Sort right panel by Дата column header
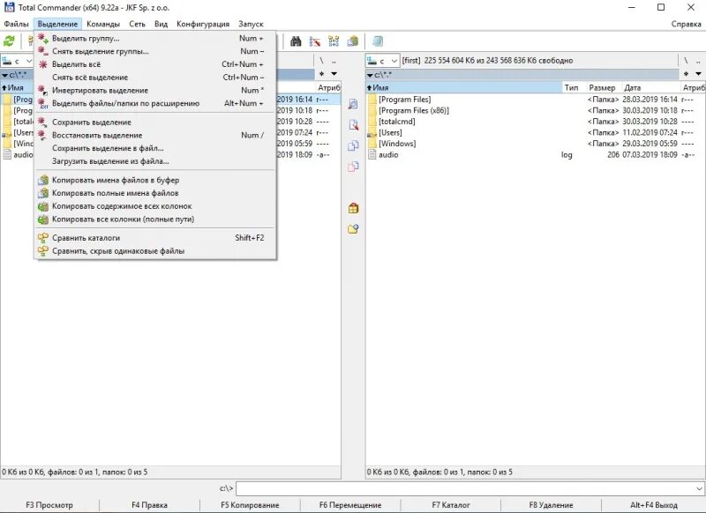This screenshot has height=513, width=706. tap(651, 87)
